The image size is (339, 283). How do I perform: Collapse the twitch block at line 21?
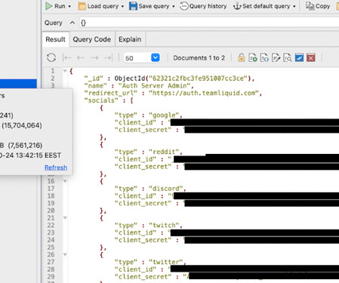tap(65, 218)
